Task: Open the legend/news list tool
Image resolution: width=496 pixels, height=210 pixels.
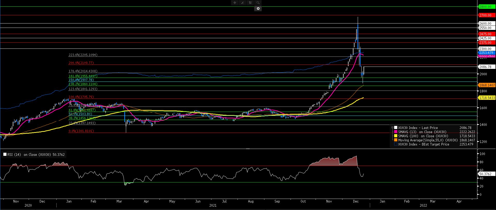Action: coord(250,3)
